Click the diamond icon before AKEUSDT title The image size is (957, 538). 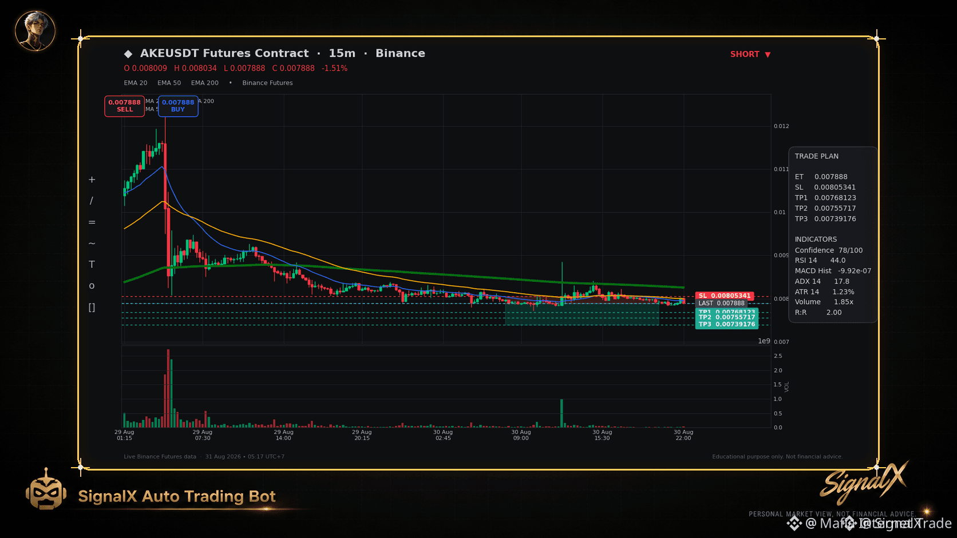pos(128,54)
